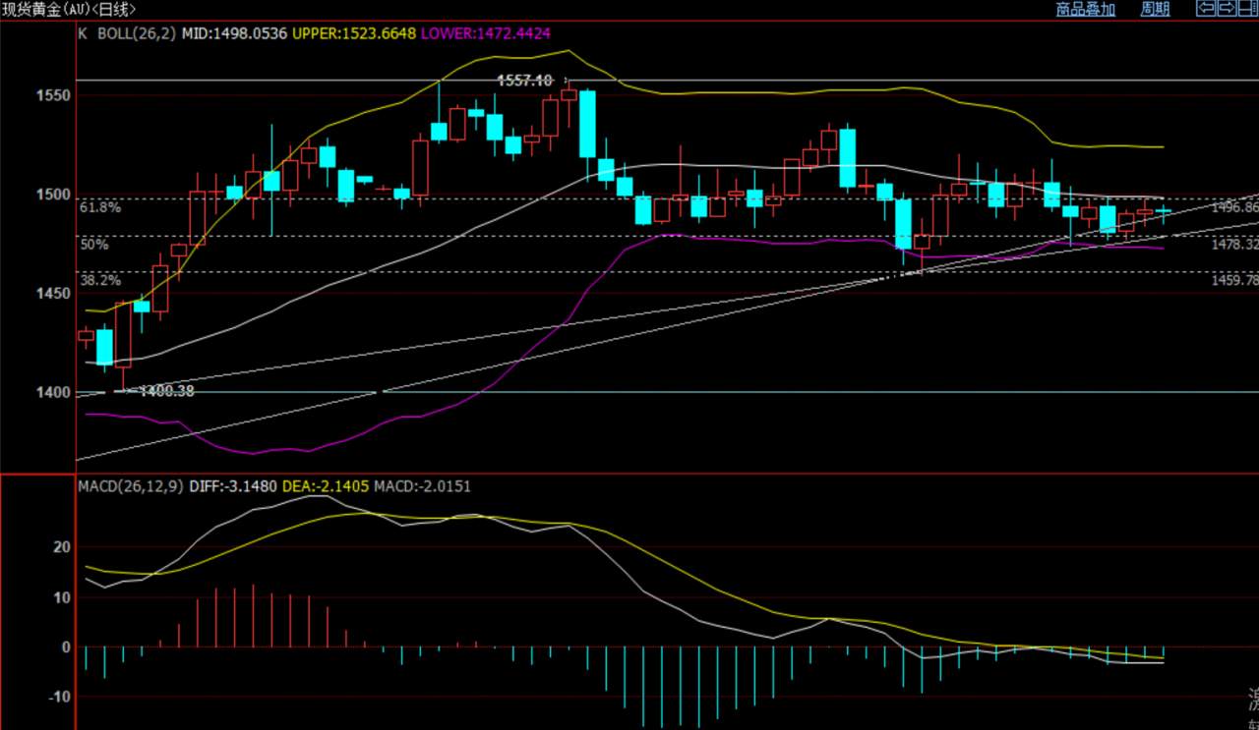
Task: Click the 1400 price axis label
Action: click(x=51, y=393)
